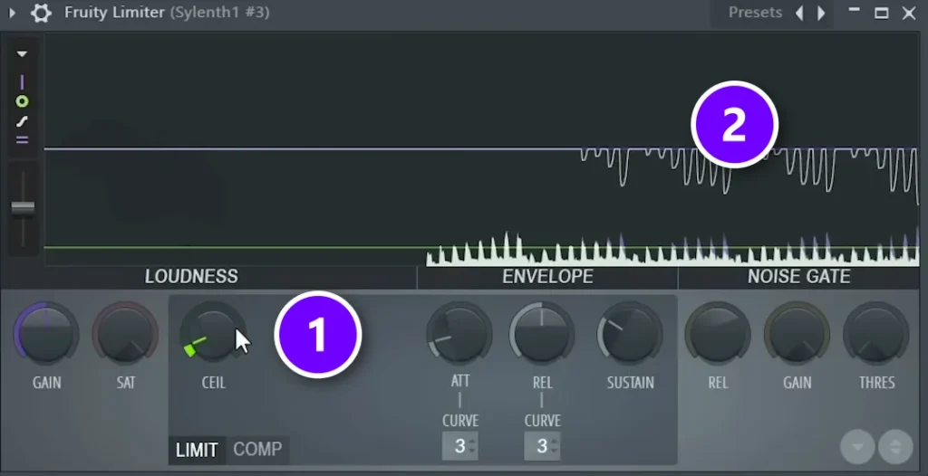Click the NOISE GATE section header
Viewport: 928px width, 476px height.
[x=799, y=276]
